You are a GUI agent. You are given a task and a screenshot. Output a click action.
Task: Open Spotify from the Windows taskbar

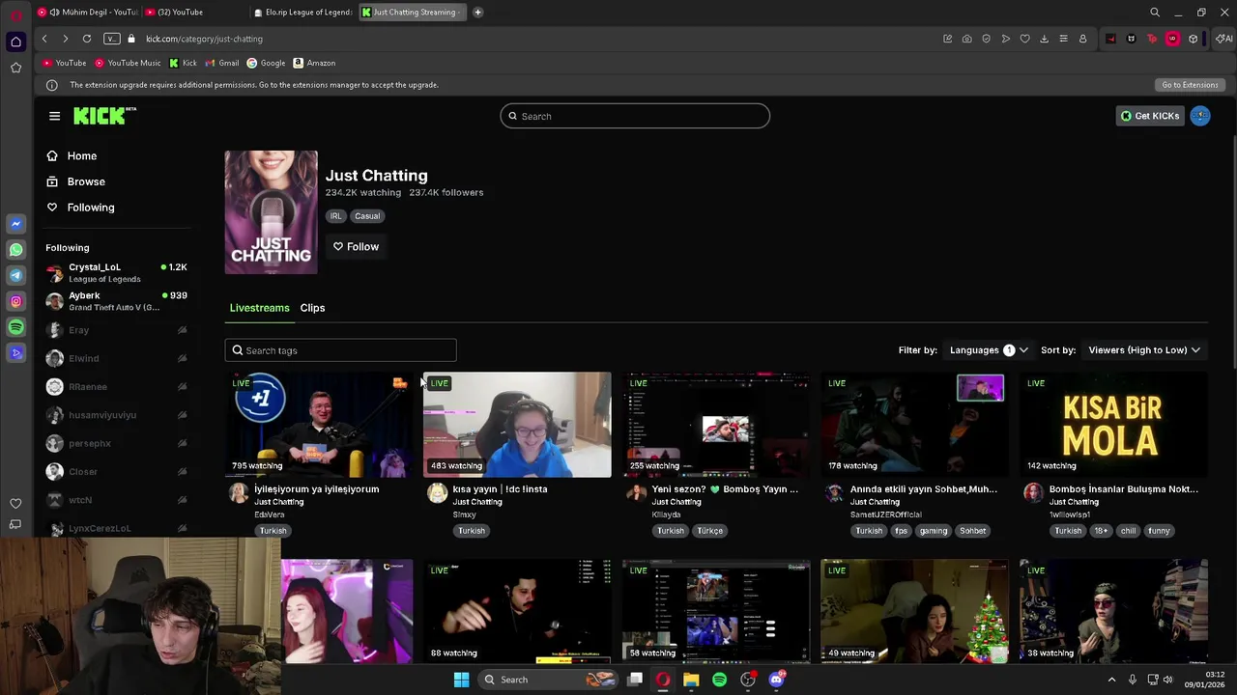pyautogui.click(x=719, y=680)
